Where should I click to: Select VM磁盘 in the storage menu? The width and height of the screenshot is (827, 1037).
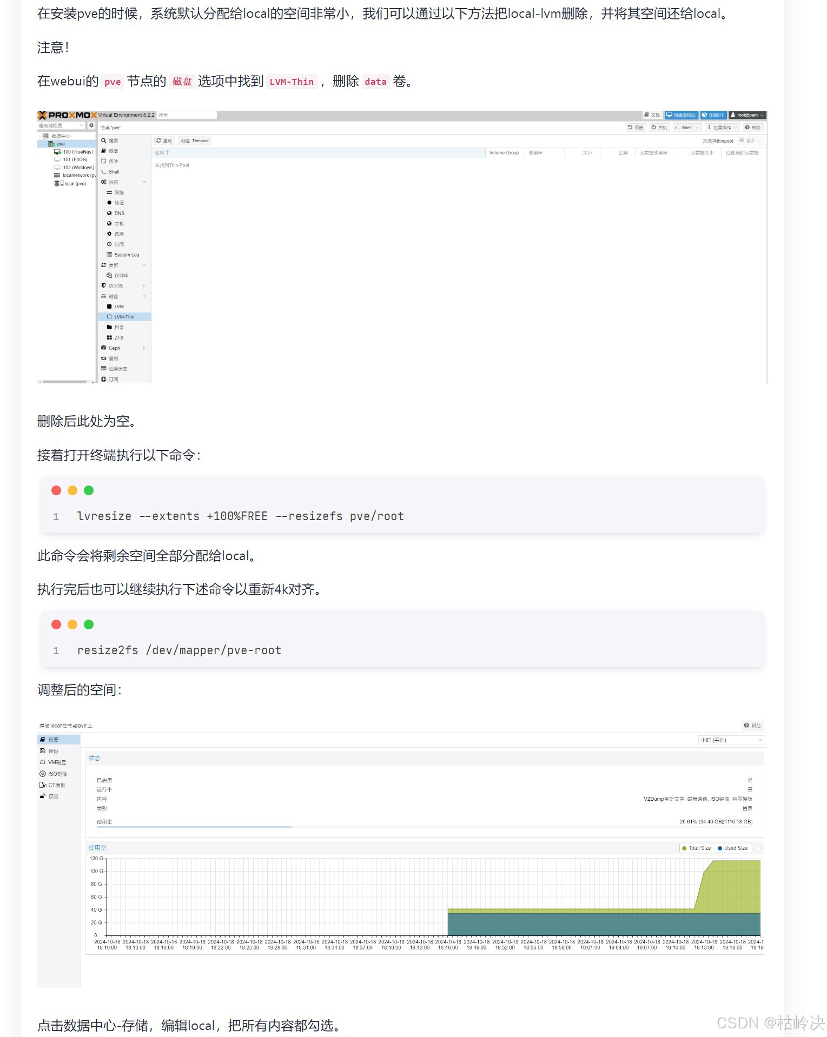coord(59,762)
